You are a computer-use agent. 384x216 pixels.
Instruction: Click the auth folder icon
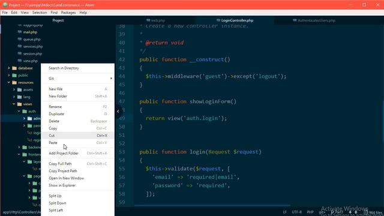tap(25, 112)
